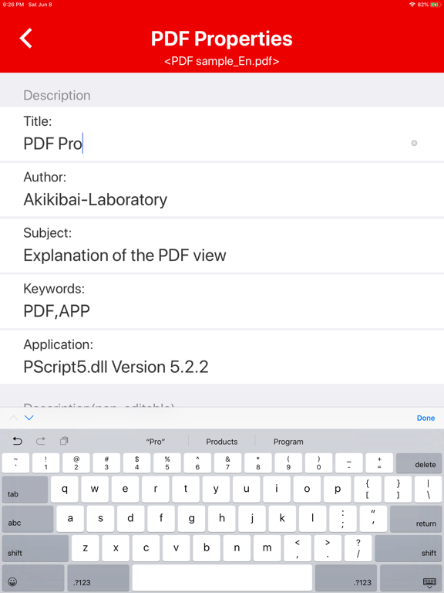The height and width of the screenshot is (593, 444).
Task: Tap the backslash and pipe key
Action: [x=428, y=489]
